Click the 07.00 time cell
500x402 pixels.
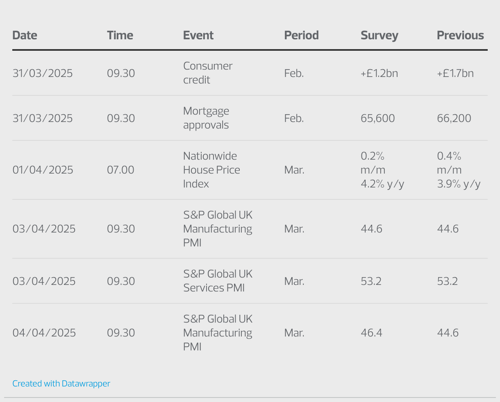pos(120,170)
